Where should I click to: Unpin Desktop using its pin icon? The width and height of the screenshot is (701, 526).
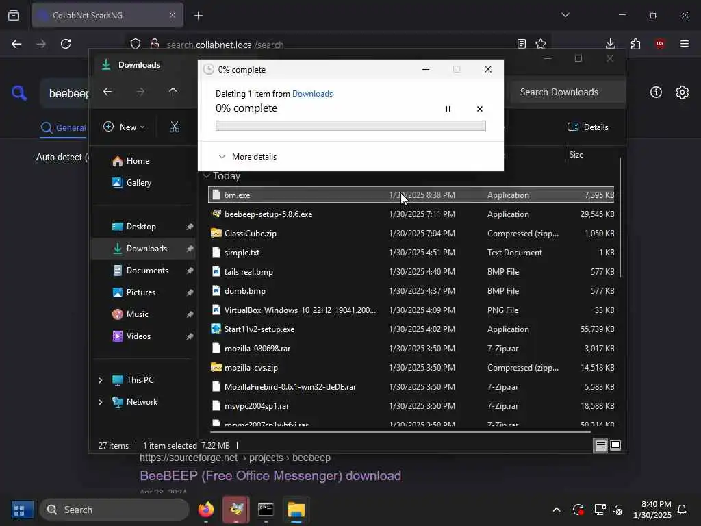[190, 227]
